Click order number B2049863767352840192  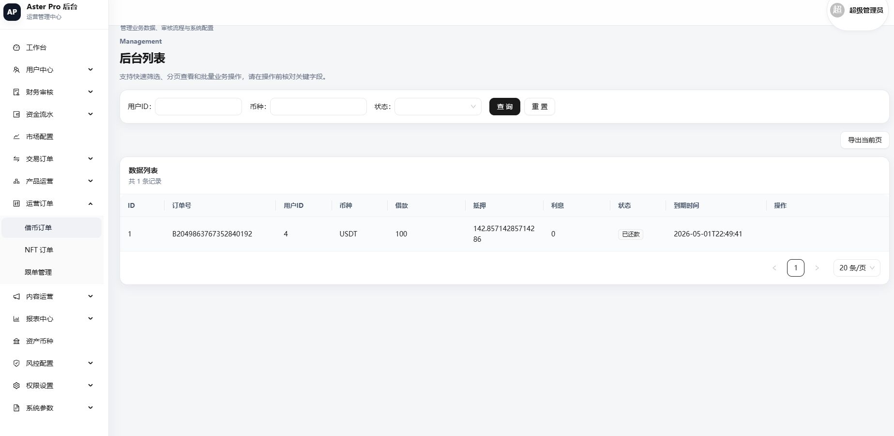click(x=212, y=234)
